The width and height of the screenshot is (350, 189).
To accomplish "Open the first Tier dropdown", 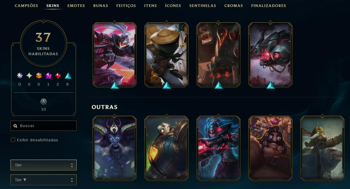I will (43, 165).
